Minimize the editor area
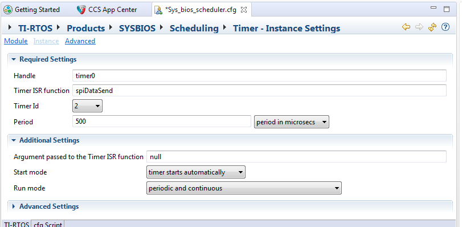Image resolution: width=462 pixels, height=227 pixels. click(434, 8)
